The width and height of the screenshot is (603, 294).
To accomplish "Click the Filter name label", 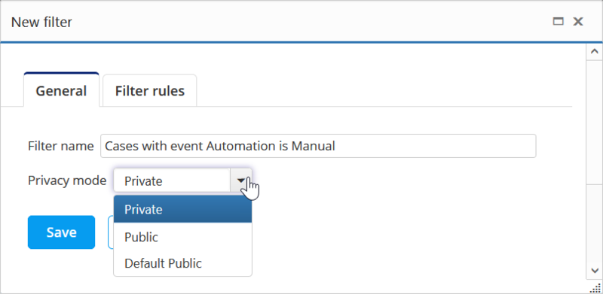I will 61,146.
